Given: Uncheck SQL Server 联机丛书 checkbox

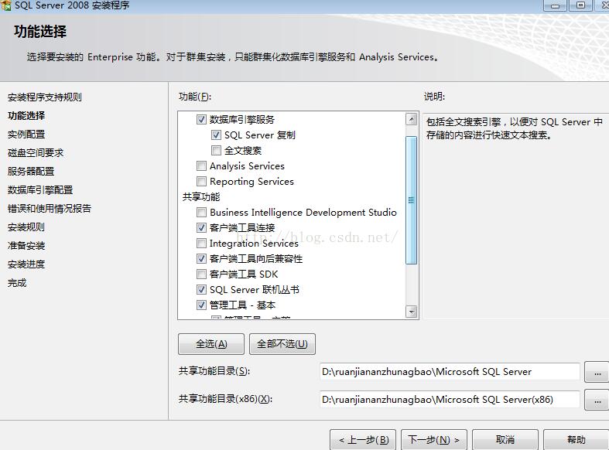Looking at the screenshot, I should coord(201,290).
